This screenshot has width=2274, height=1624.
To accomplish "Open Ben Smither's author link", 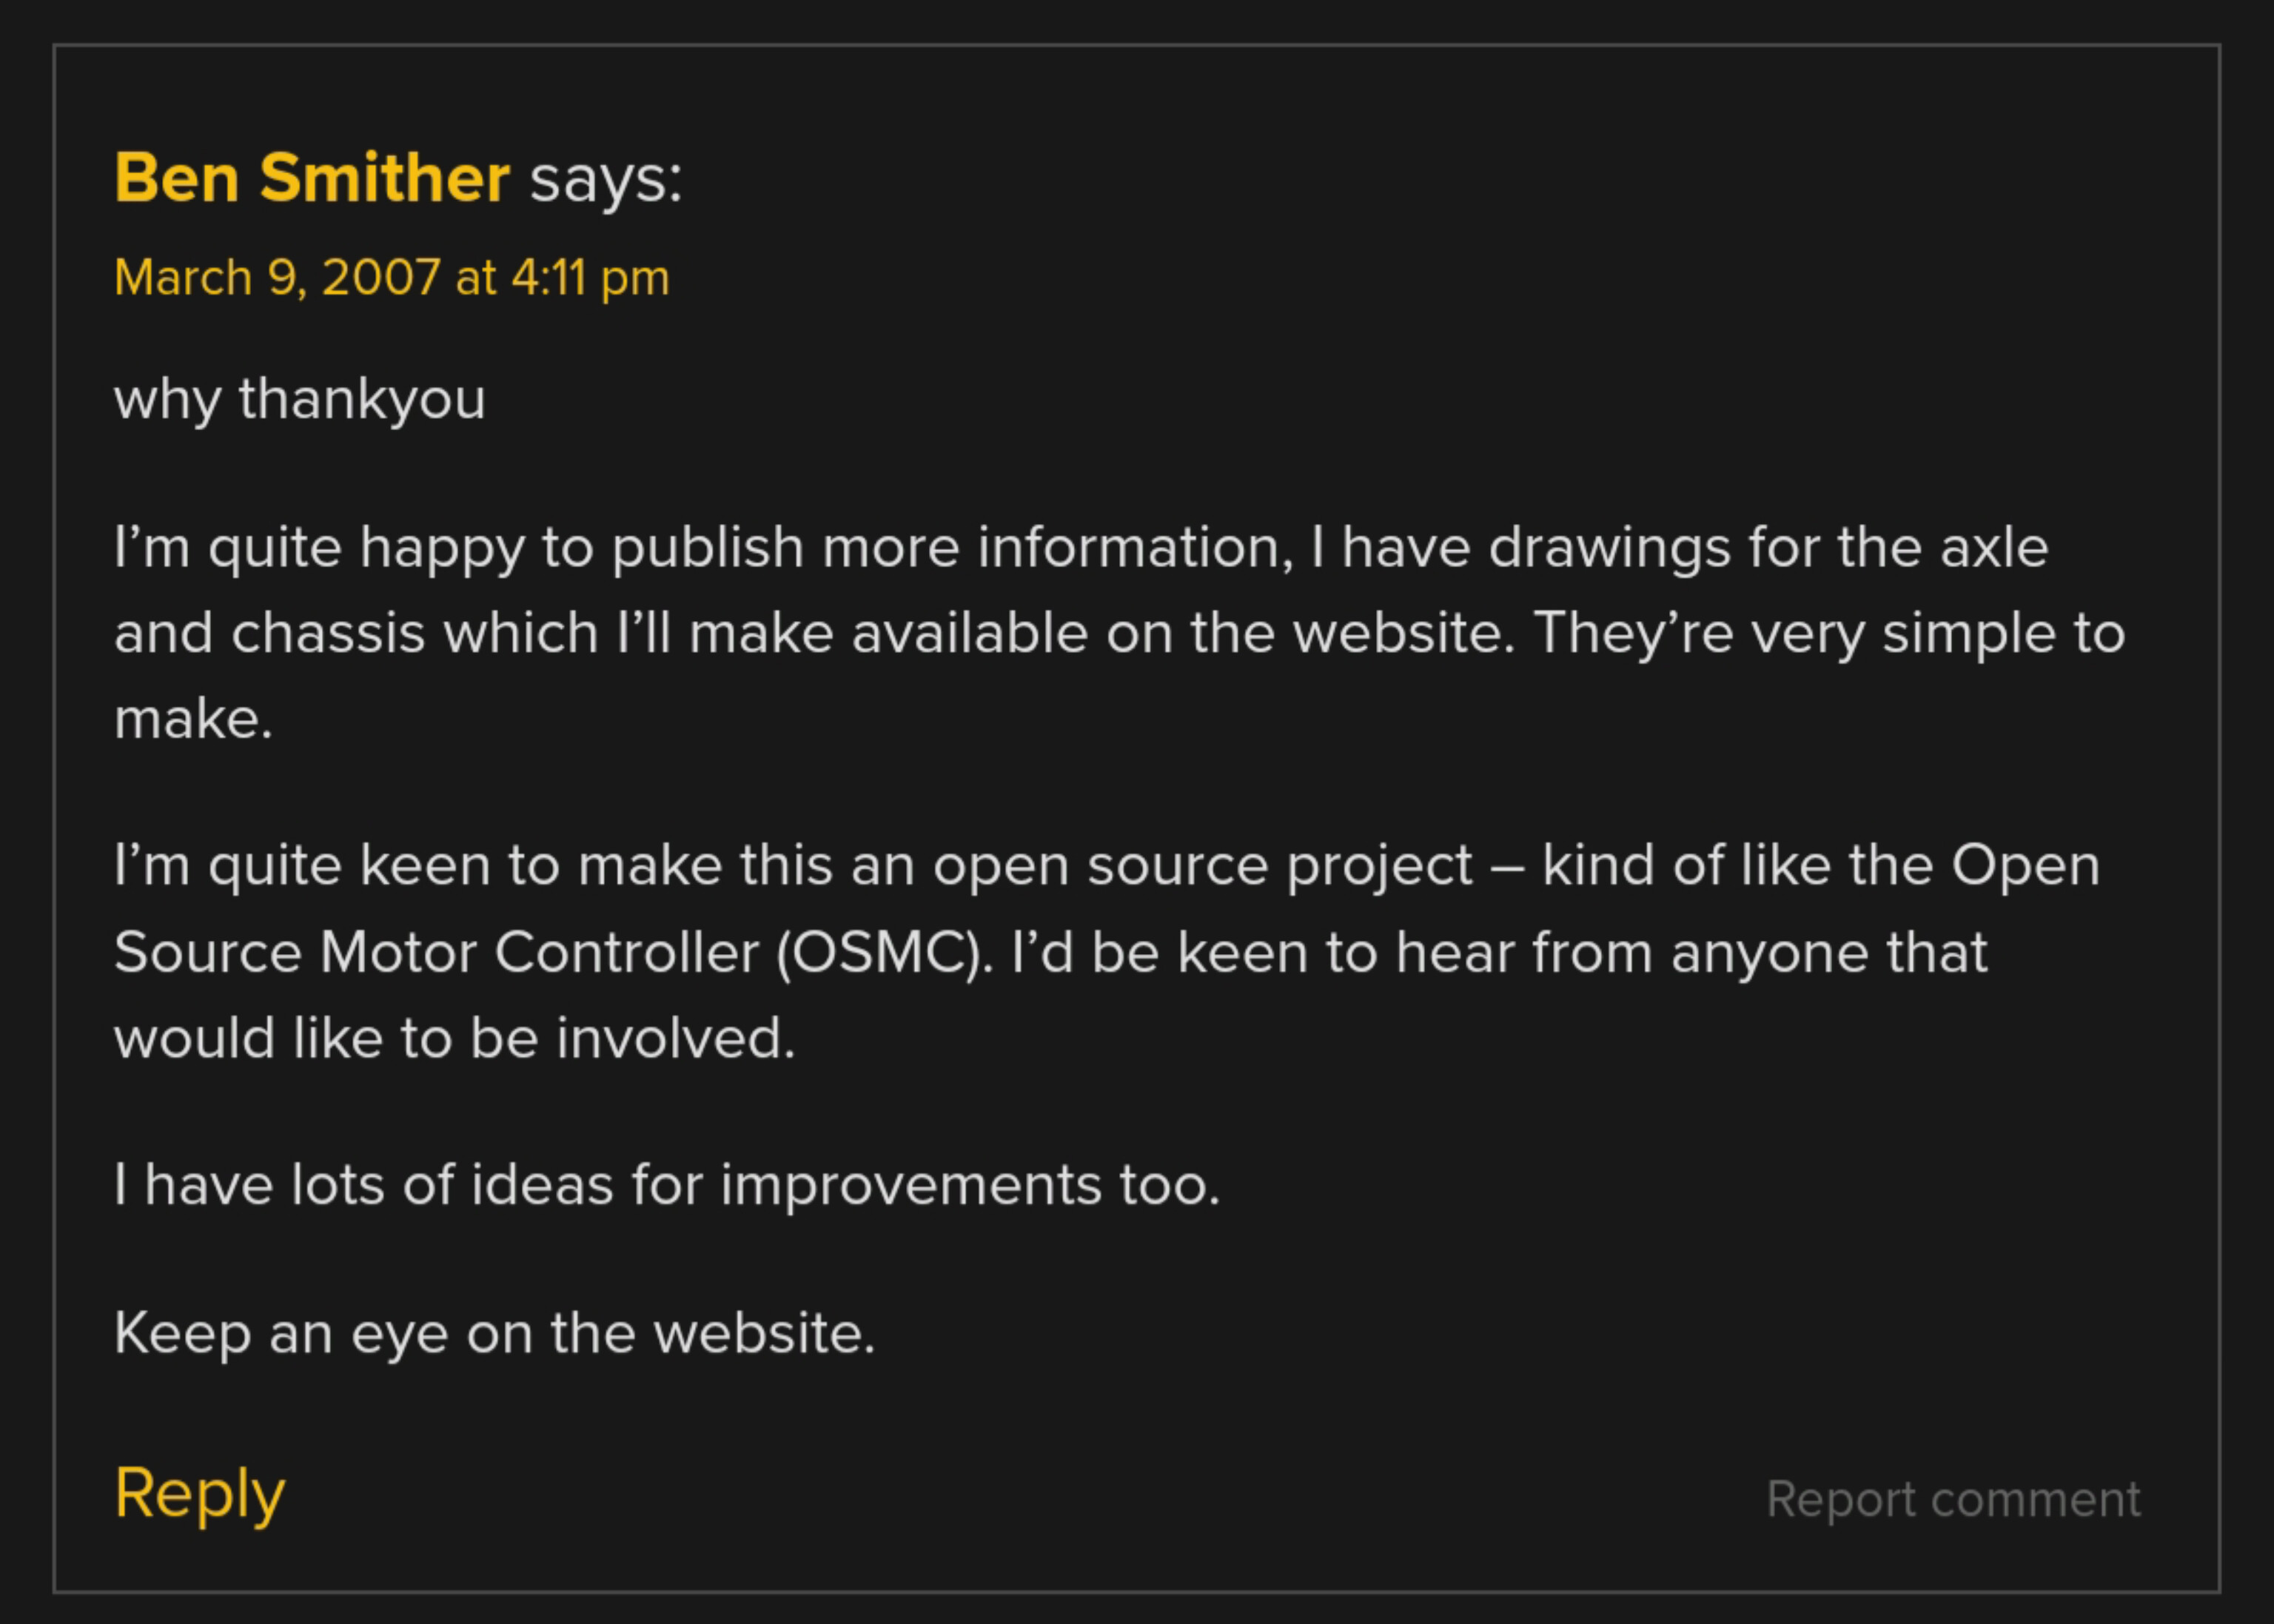I will click(x=312, y=178).
